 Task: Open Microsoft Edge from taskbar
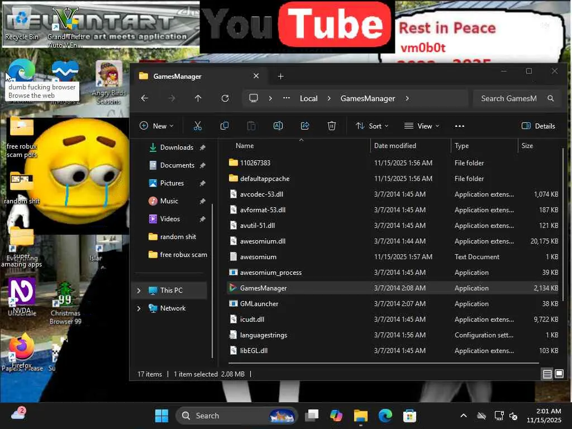click(x=385, y=416)
